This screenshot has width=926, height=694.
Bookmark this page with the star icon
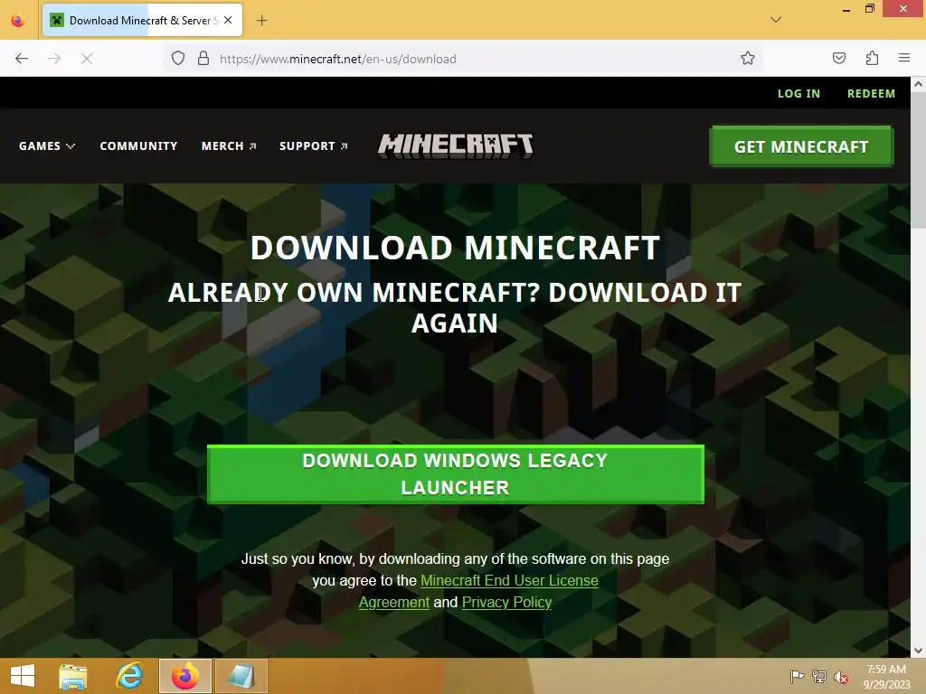click(x=748, y=59)
